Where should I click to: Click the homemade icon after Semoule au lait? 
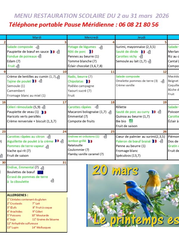149,61
